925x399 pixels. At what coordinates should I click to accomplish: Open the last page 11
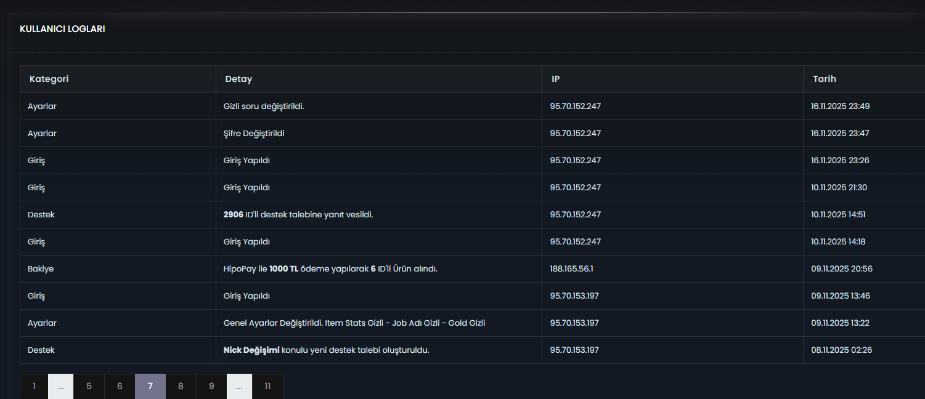(x=267, y=386)
